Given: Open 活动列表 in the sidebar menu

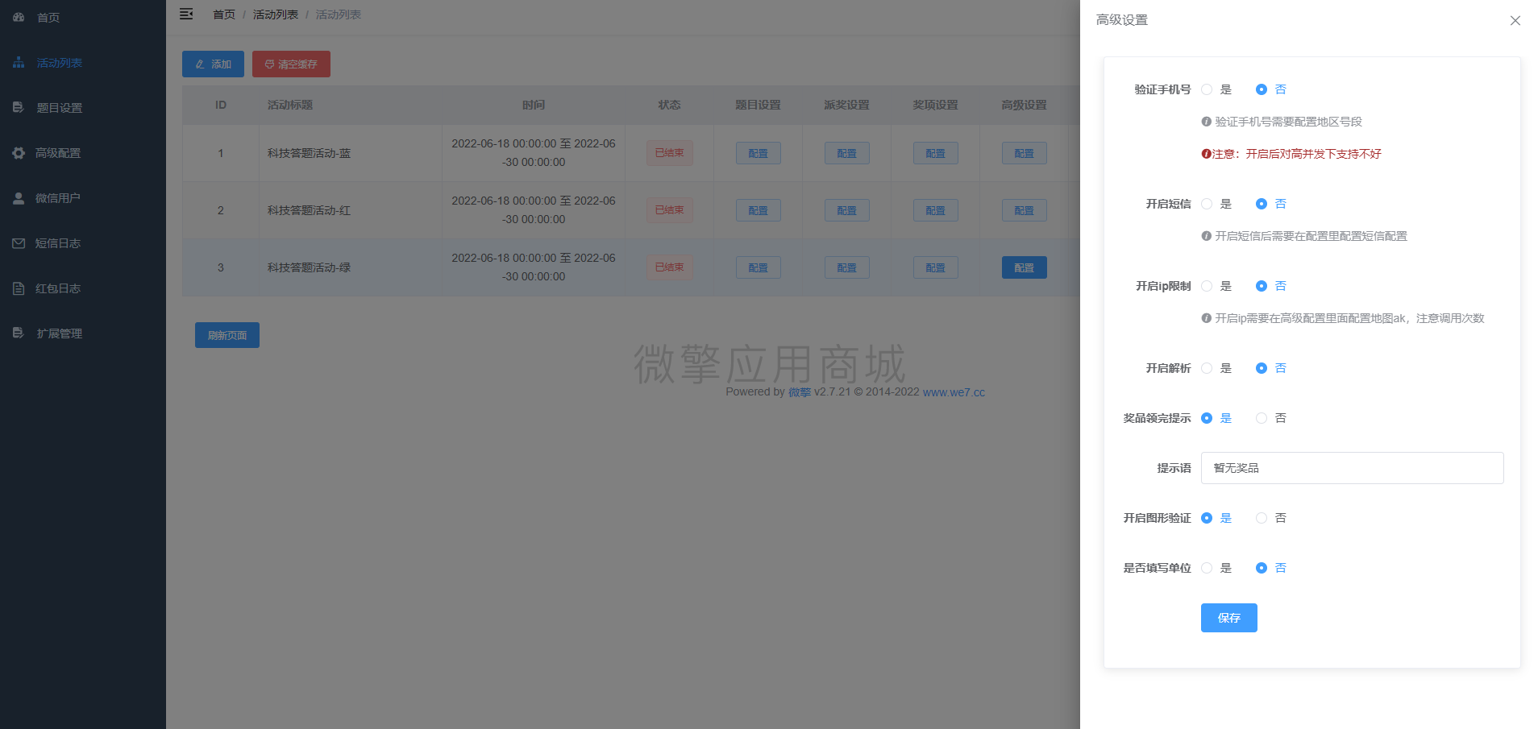Looking at the screenshot, I should (83, 62).
